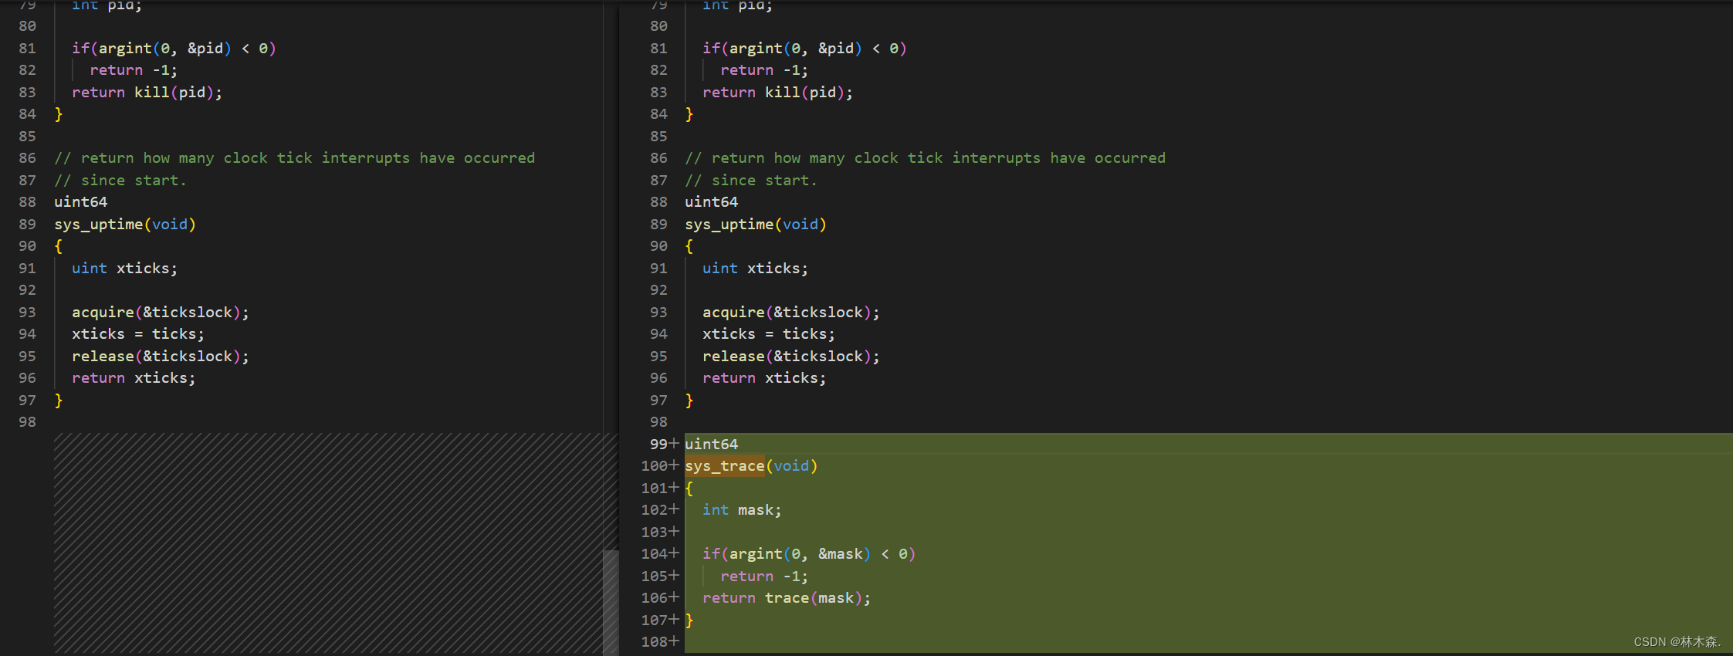The width and height of the screenshot is (1733, 656).
Task: Click opening brace on line 90 left pane
Action: click(59, 245)
